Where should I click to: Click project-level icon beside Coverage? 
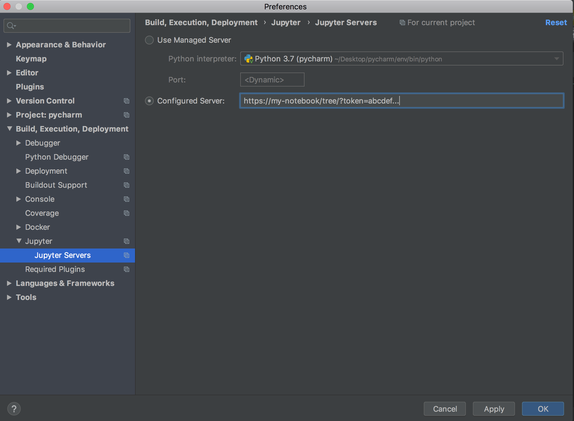pos(127,213)
